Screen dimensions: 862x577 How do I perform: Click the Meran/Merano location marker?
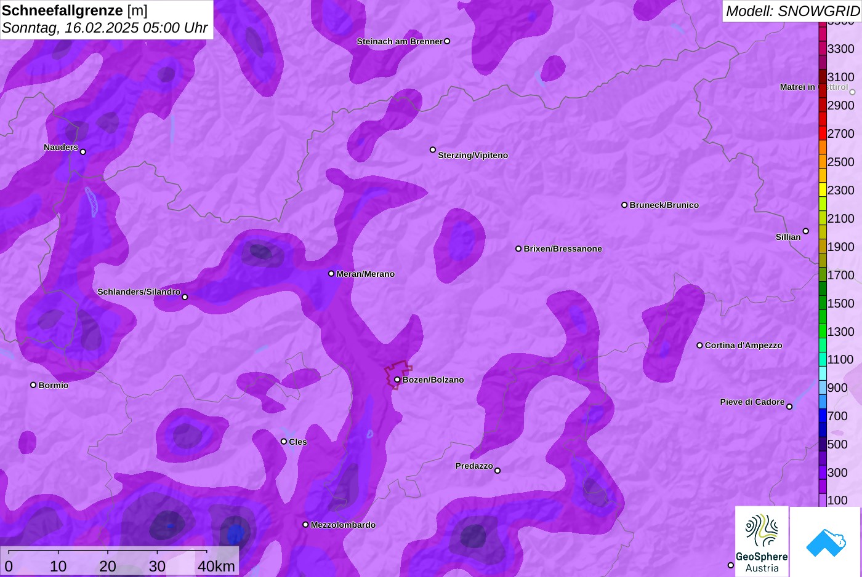[x=331, y=274]
